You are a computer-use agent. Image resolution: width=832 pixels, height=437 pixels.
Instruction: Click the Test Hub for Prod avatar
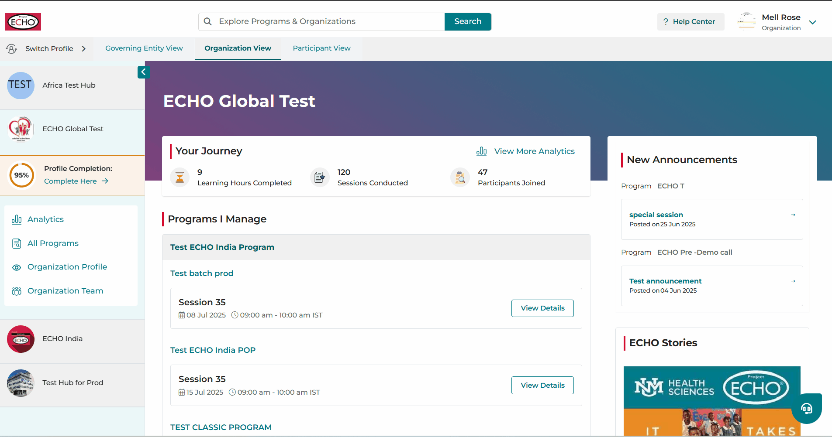tap(21, 383)
